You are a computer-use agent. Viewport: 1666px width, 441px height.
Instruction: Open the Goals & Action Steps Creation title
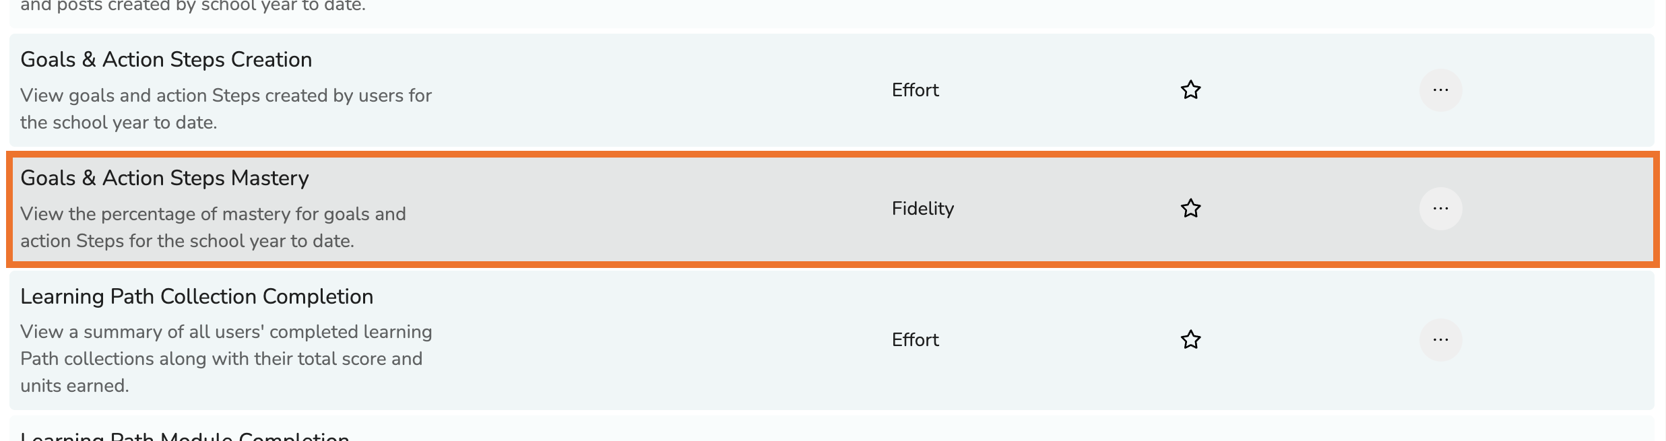(x=166, y=60)
